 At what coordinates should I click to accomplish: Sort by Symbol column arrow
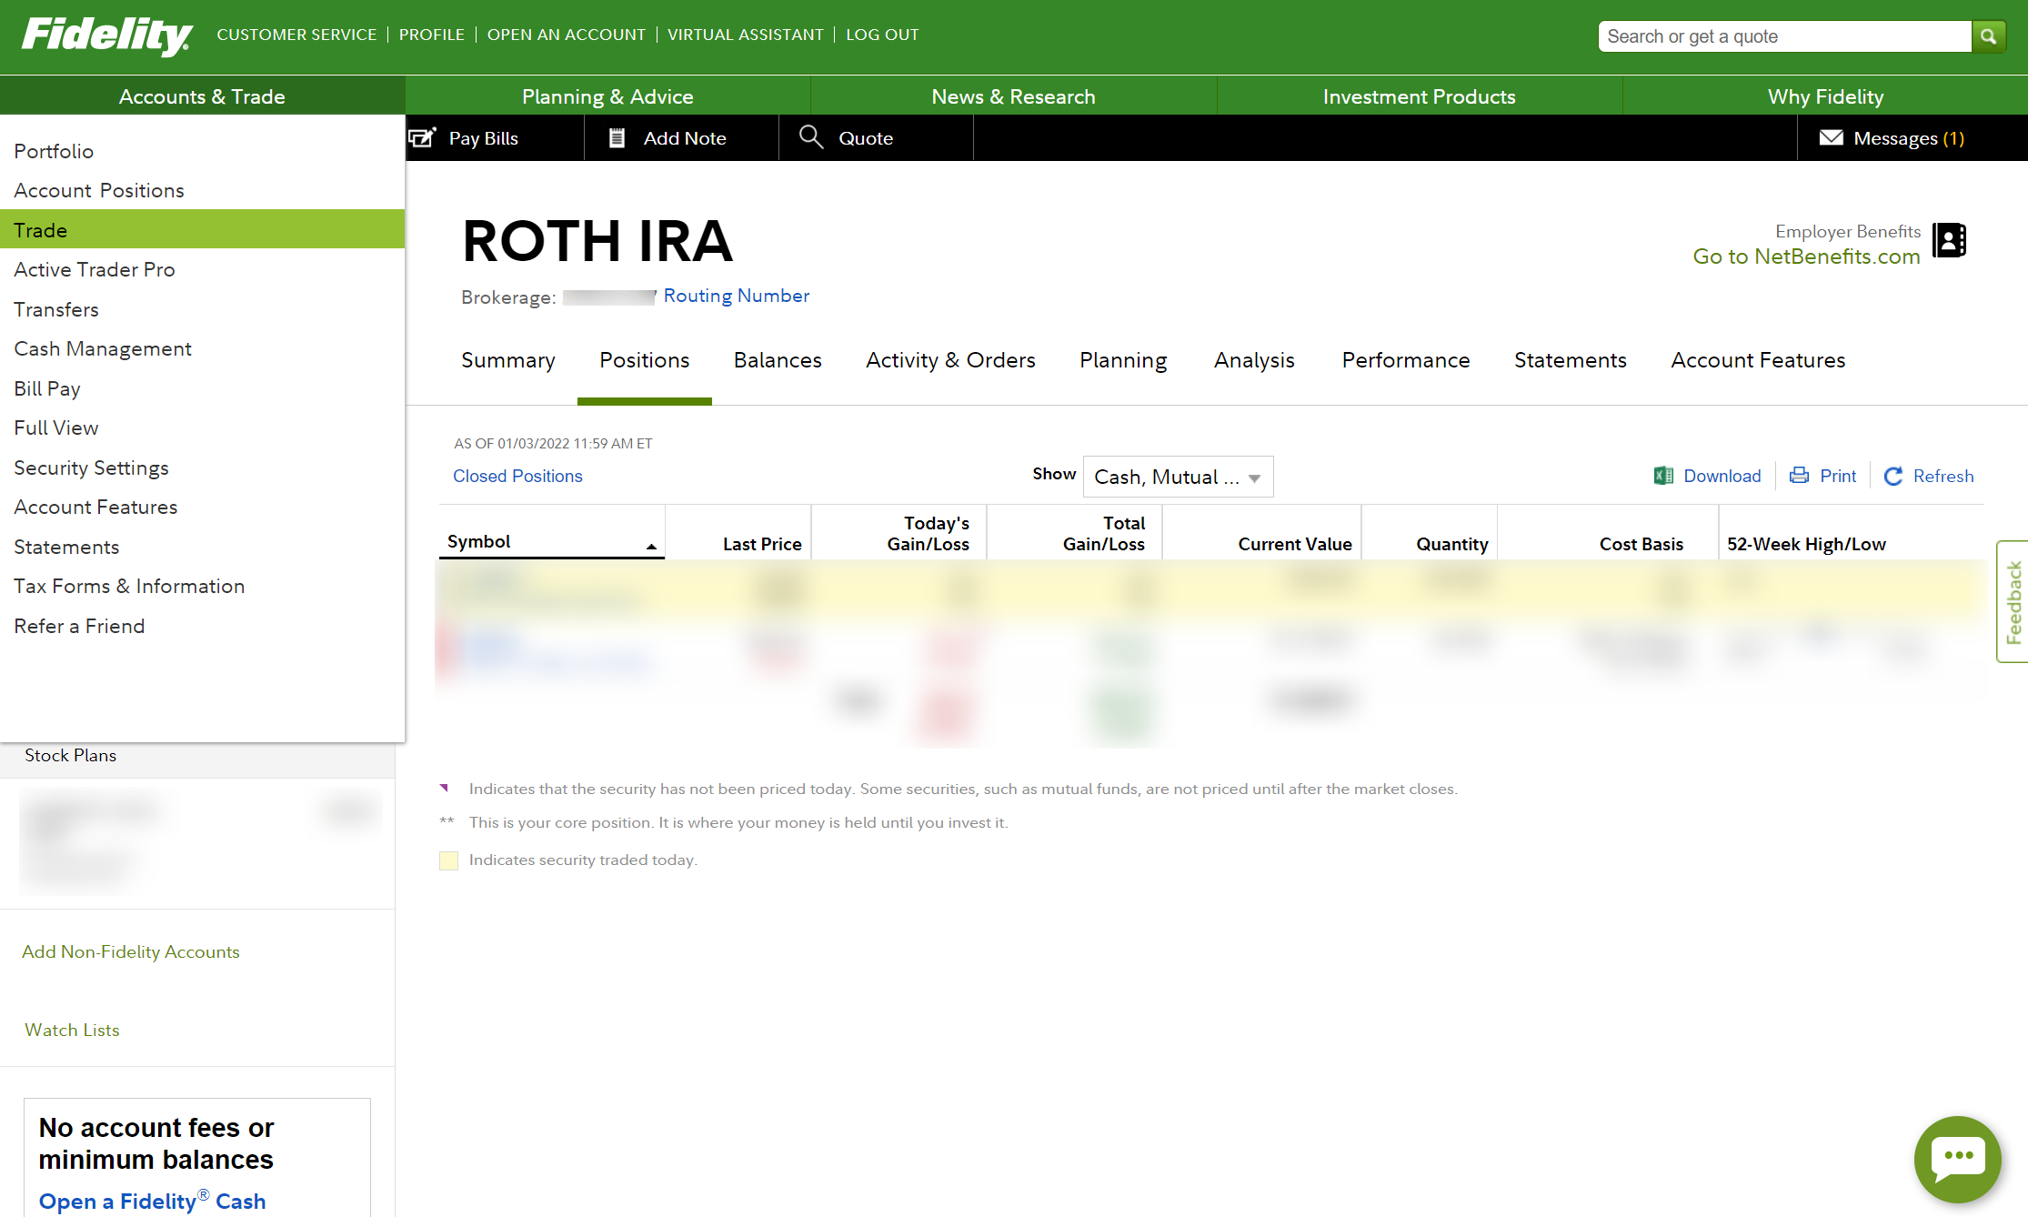pos(651,546)
